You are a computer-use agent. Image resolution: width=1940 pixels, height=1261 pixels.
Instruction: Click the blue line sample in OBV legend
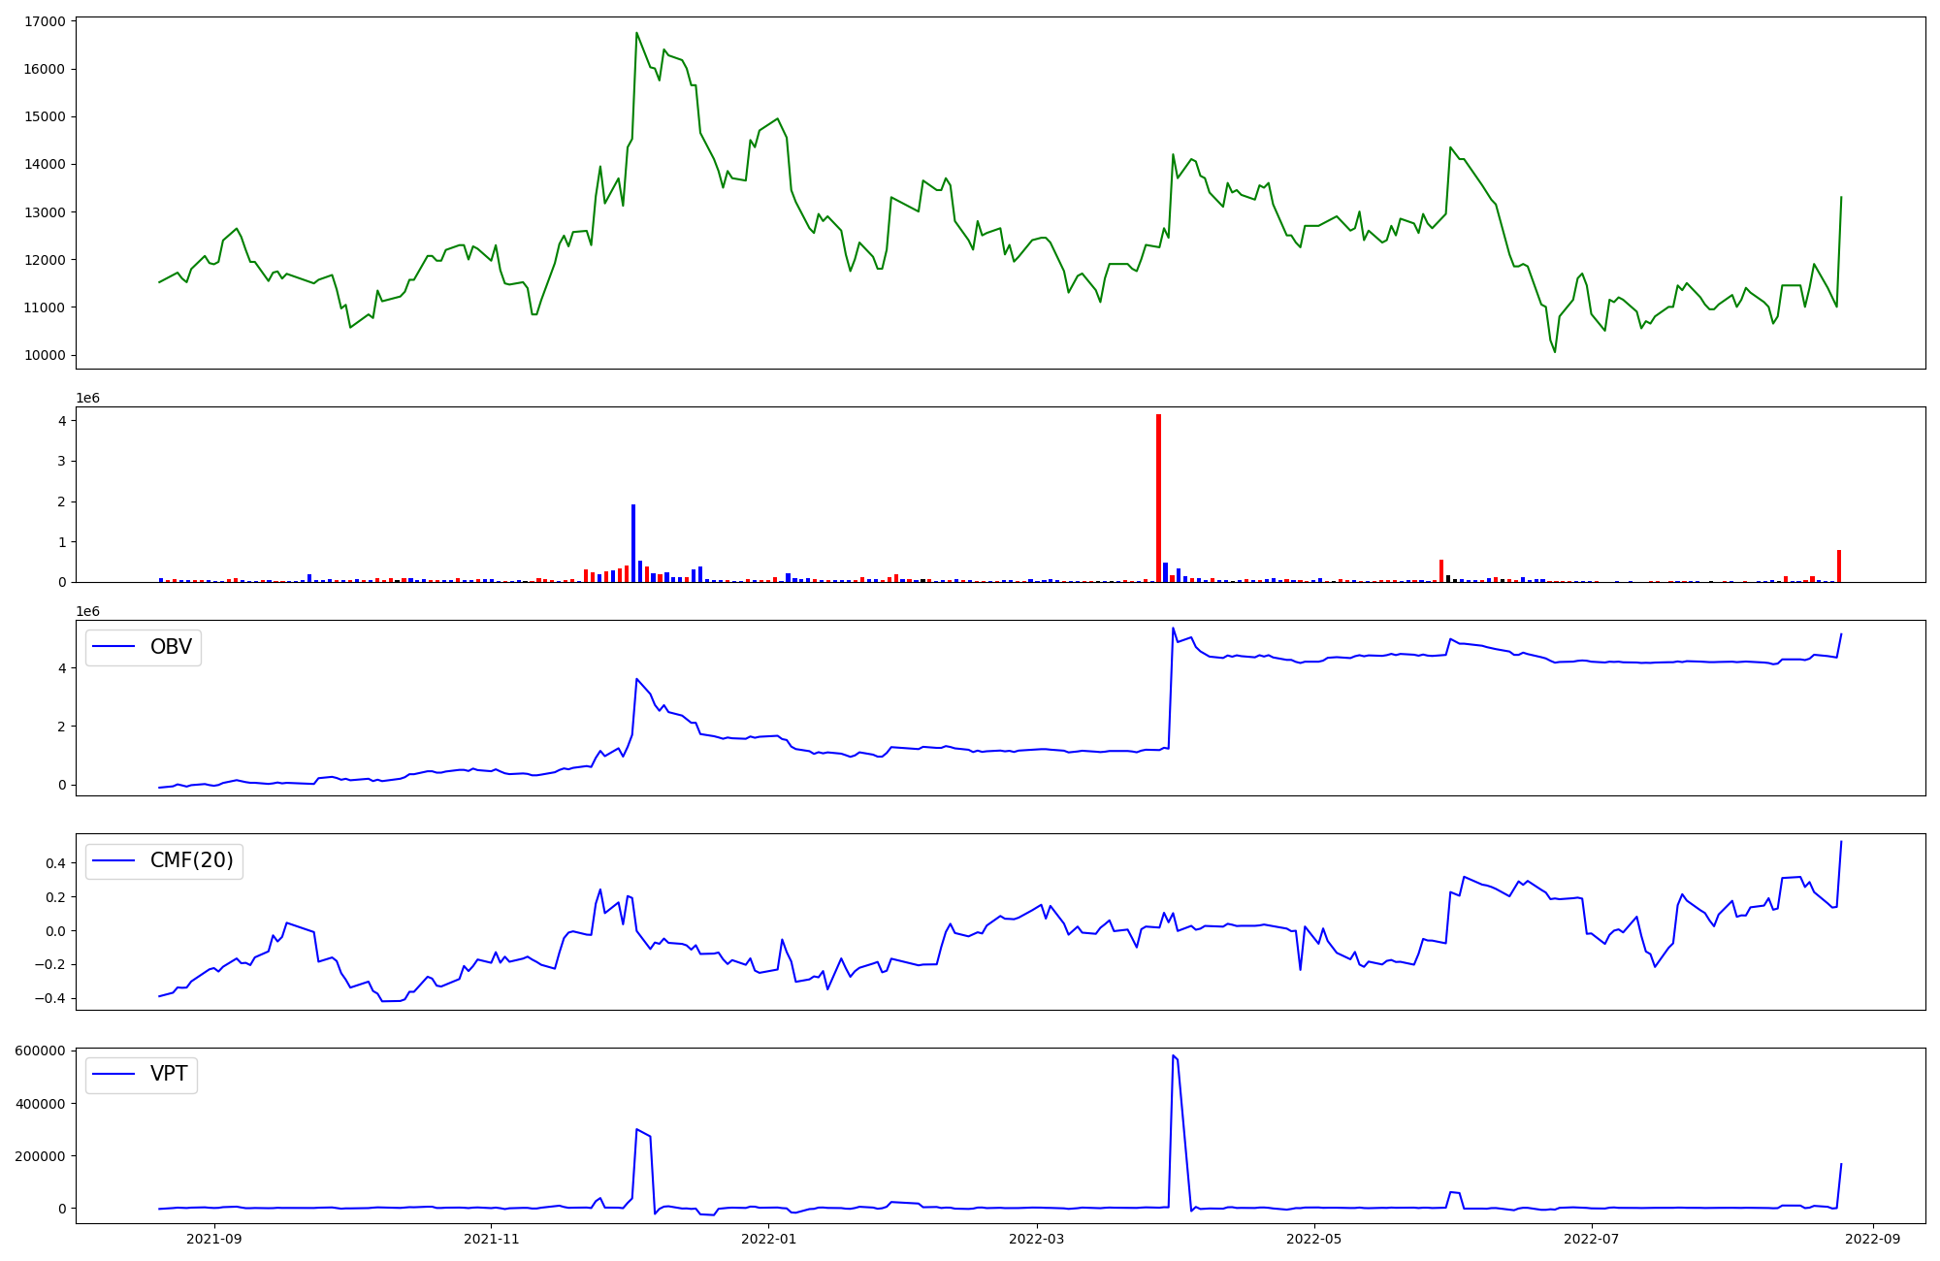click(113, 647)
